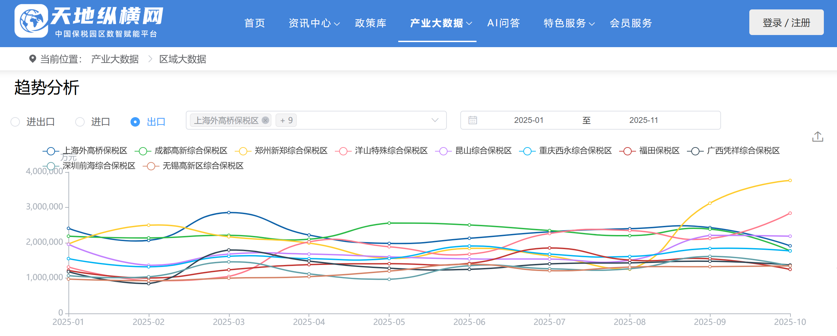
Task: Click the start date field 2025-01
Action: [x=528, y=120]
